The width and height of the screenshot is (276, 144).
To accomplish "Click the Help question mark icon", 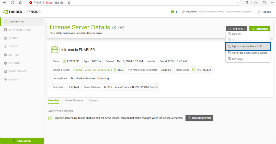I will click(x=114, y=27).
